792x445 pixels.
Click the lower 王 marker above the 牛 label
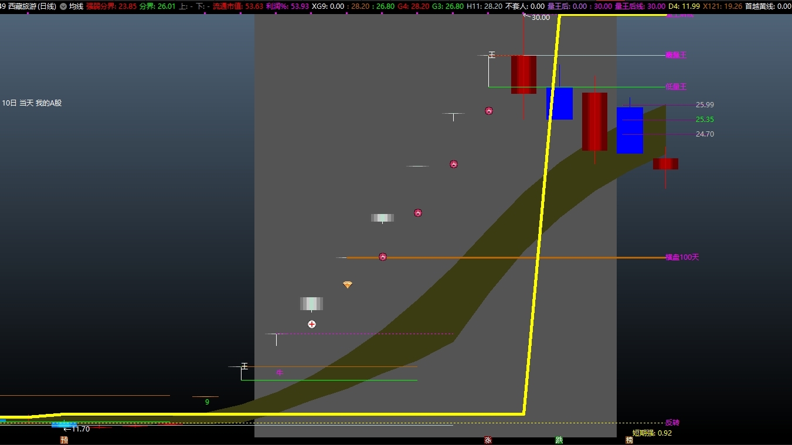pos(244,366)
